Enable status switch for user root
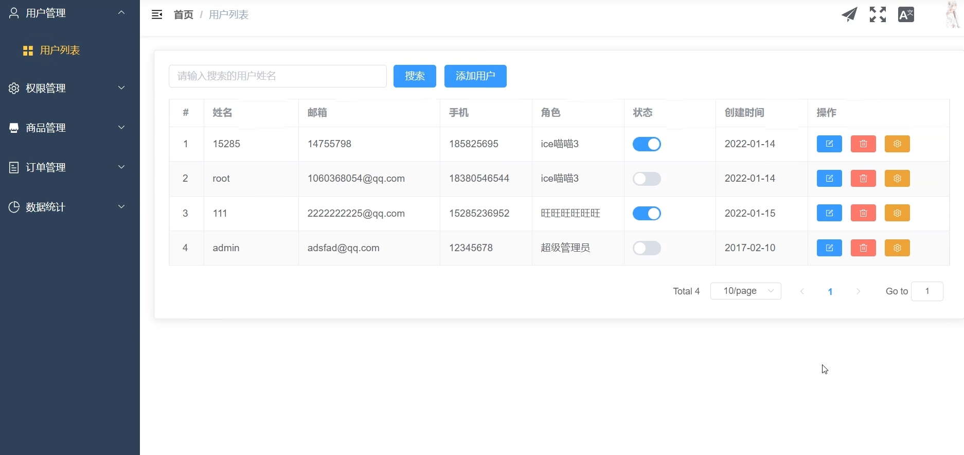964x455 pixels. click(647, 179)
